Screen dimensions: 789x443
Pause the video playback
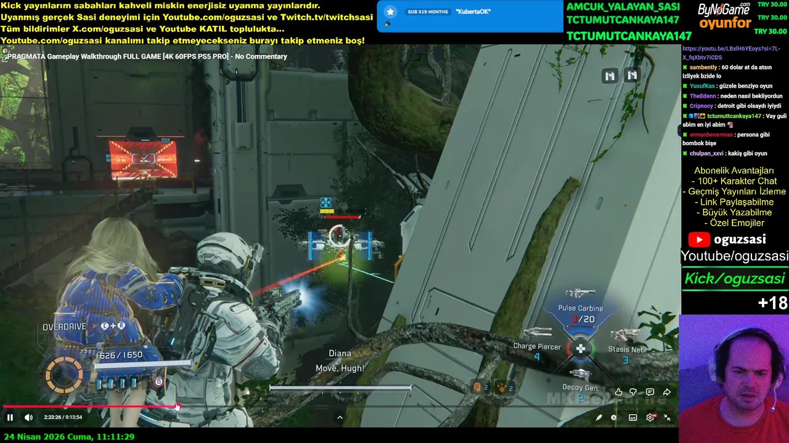(x=10, y=417)
